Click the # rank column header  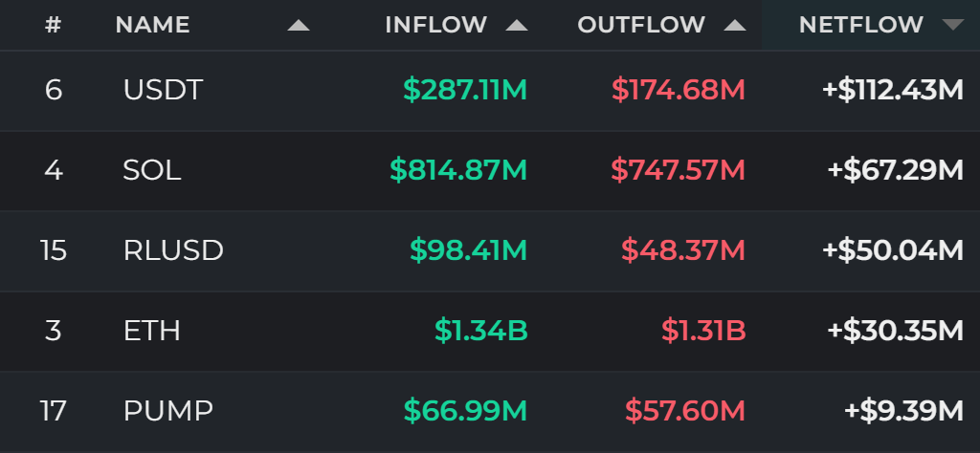pyautogui.click(x=54, y=25)
